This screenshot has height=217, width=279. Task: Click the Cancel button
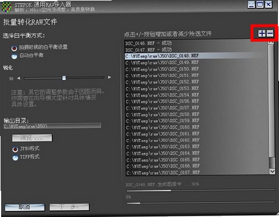pyautogui.click(x=25, y=207)
